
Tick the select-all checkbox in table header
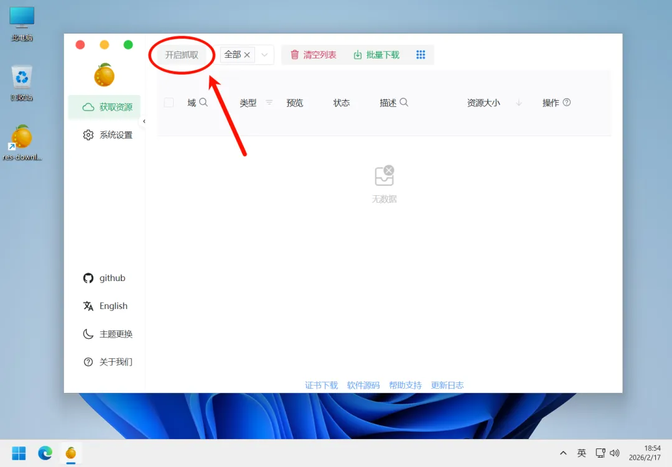[x=169, y=103]
